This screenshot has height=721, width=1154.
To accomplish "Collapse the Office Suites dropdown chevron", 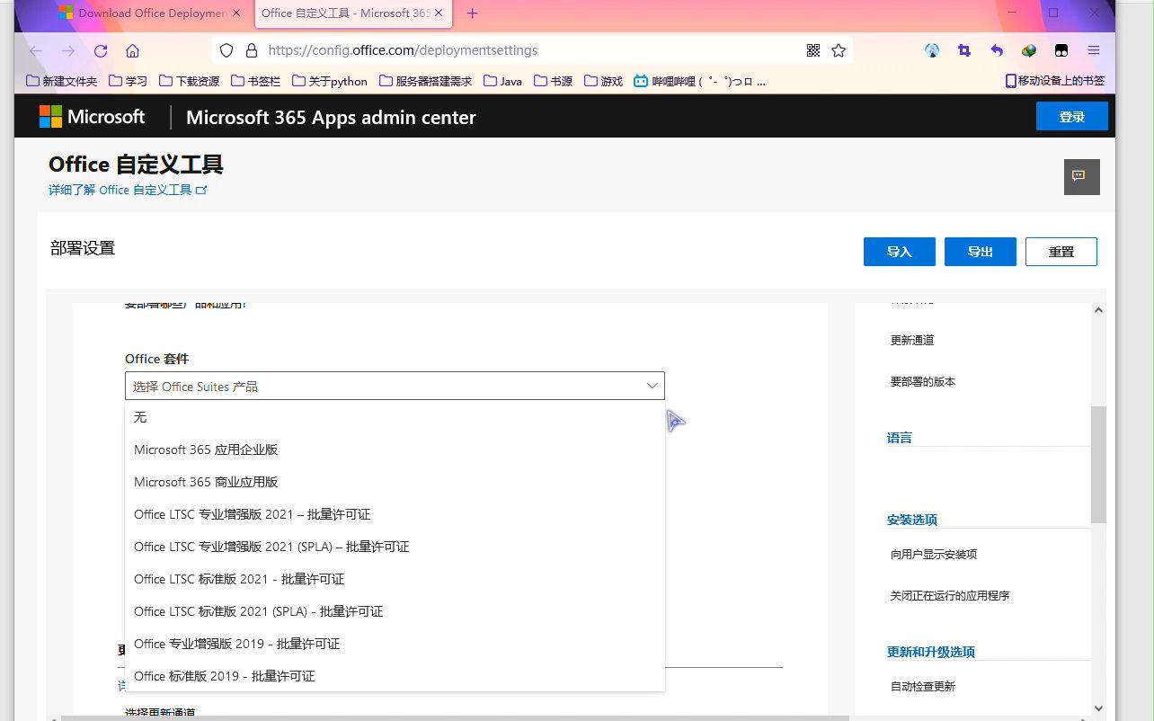I will [x=652, y=386].
